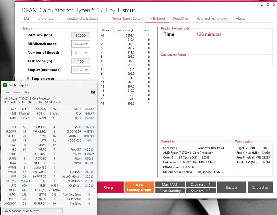Switch to the Advanced tab
The image size is (277, 215).
(x=46, y=18)
